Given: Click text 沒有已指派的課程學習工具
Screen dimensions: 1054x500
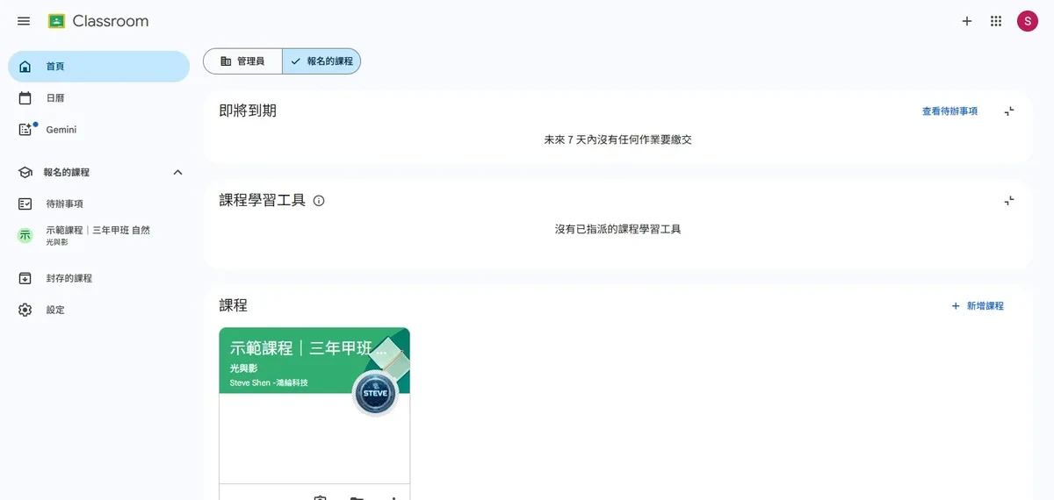Looking at the screenshot, I should (618, 229).
